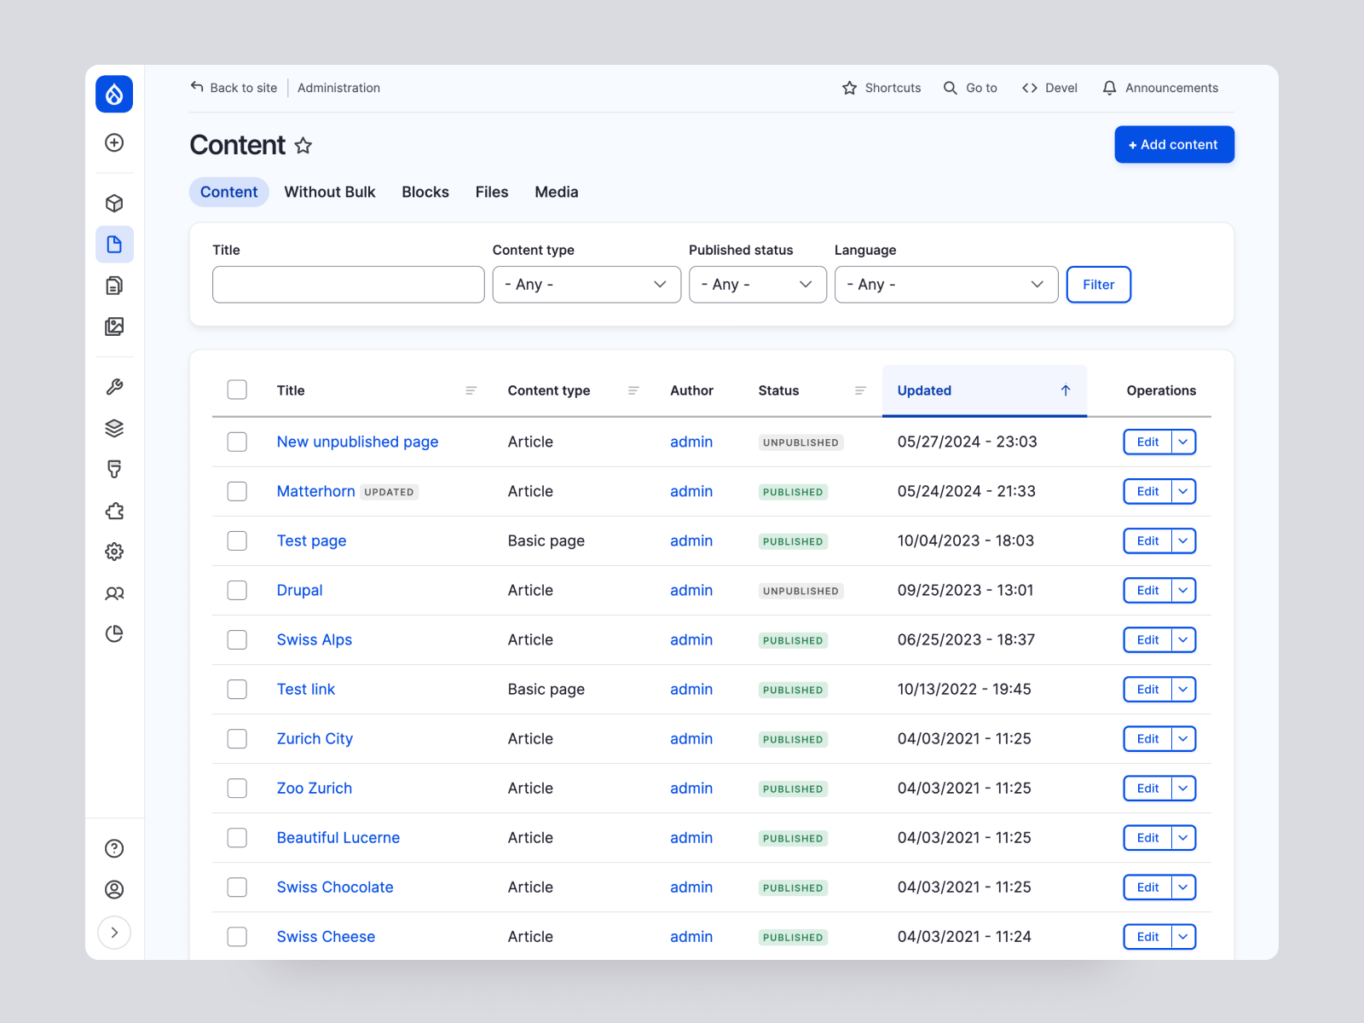Click the help question mark icon
The image size is (1364, 1023).
coord(114,848)
